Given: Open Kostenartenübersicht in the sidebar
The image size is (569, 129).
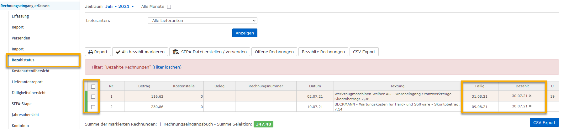Looking at the screenshot, I should point(31,71).
